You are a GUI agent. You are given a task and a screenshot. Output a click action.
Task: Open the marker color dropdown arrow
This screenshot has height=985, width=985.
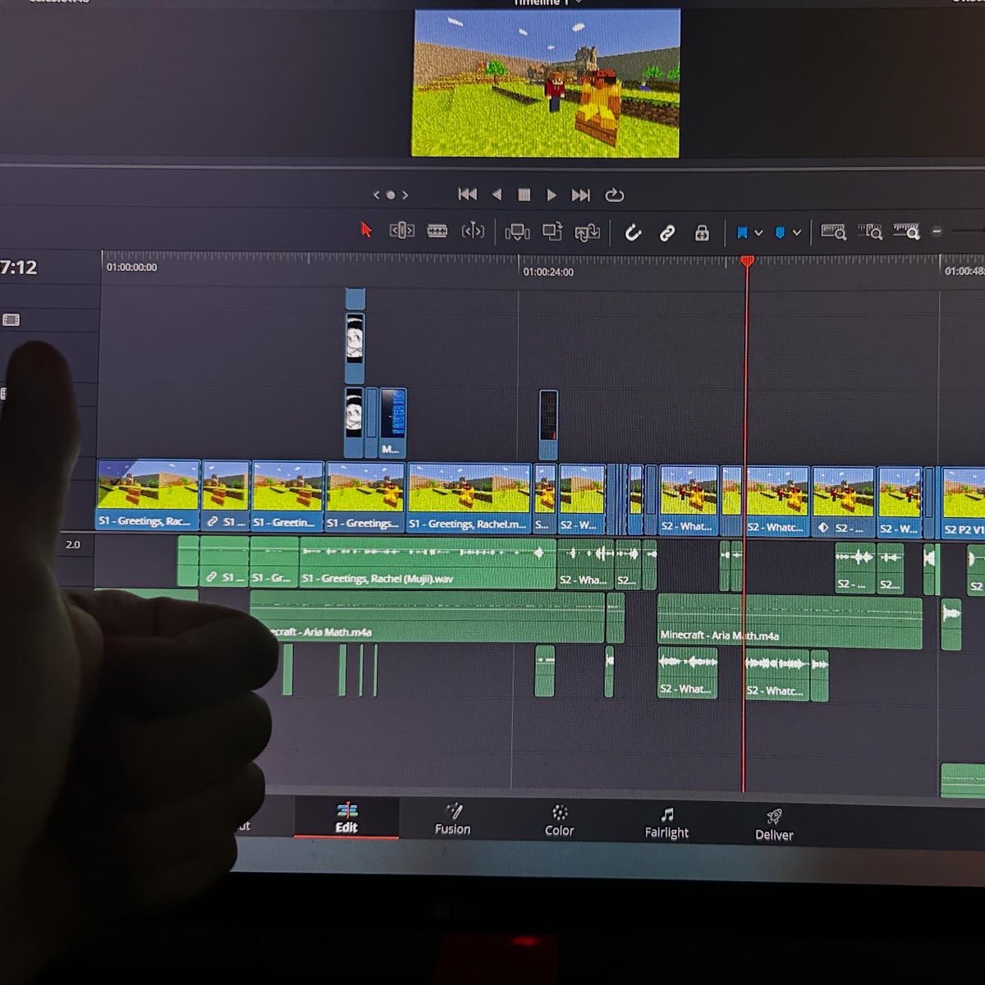point(796,233)
